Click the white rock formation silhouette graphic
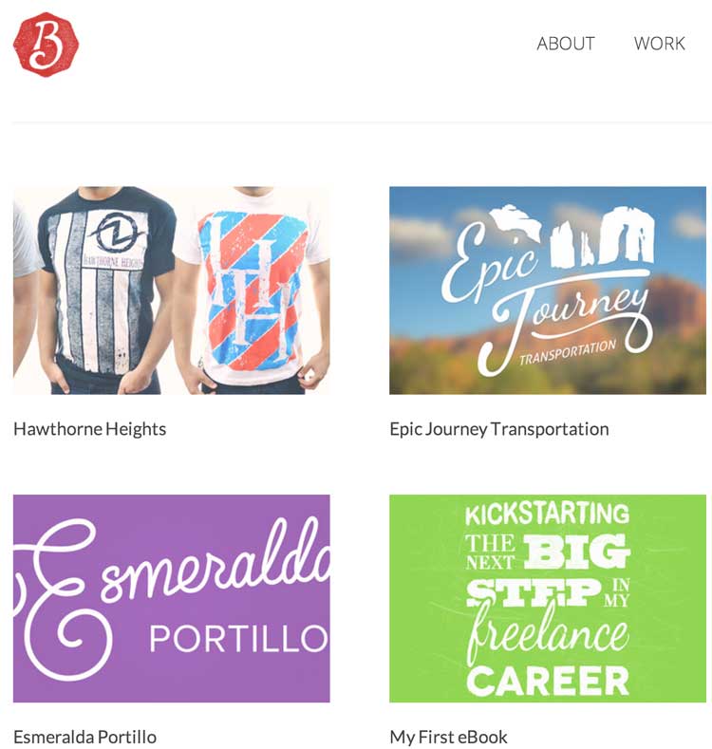Screen dimensions: 712x749 pos(571,235)
